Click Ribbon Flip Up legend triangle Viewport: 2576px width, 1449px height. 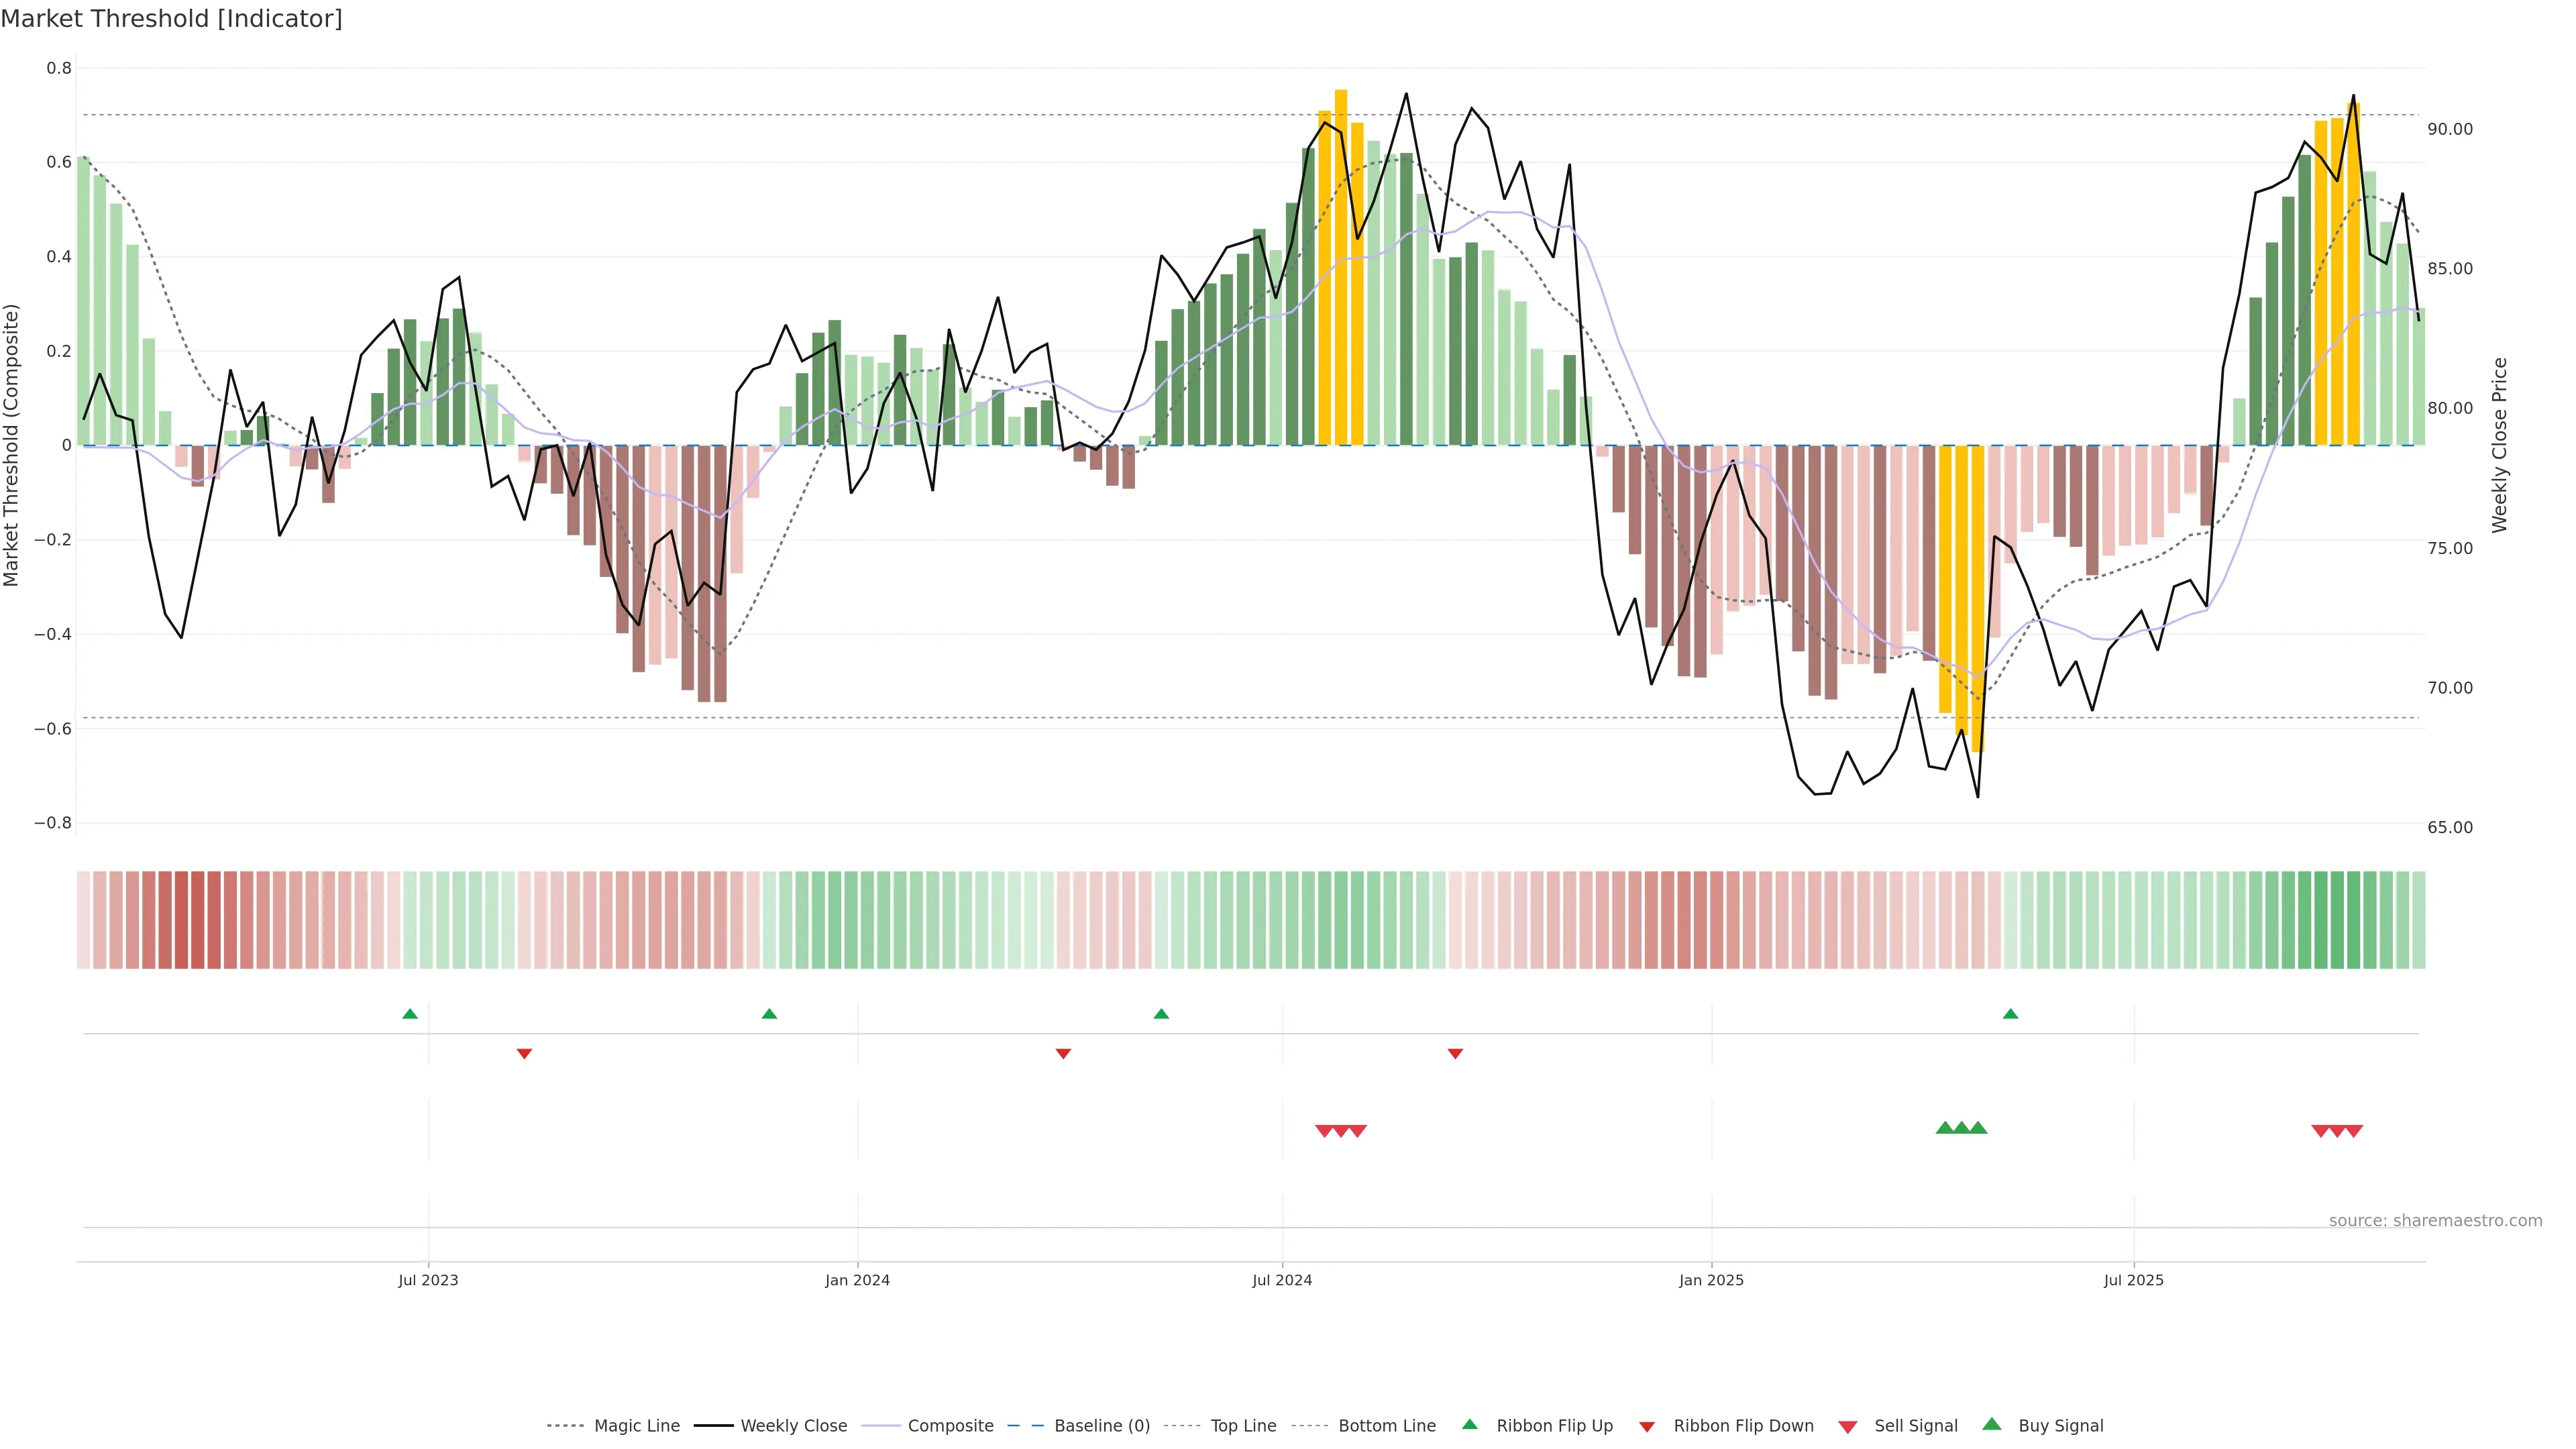(1469, 1425)
